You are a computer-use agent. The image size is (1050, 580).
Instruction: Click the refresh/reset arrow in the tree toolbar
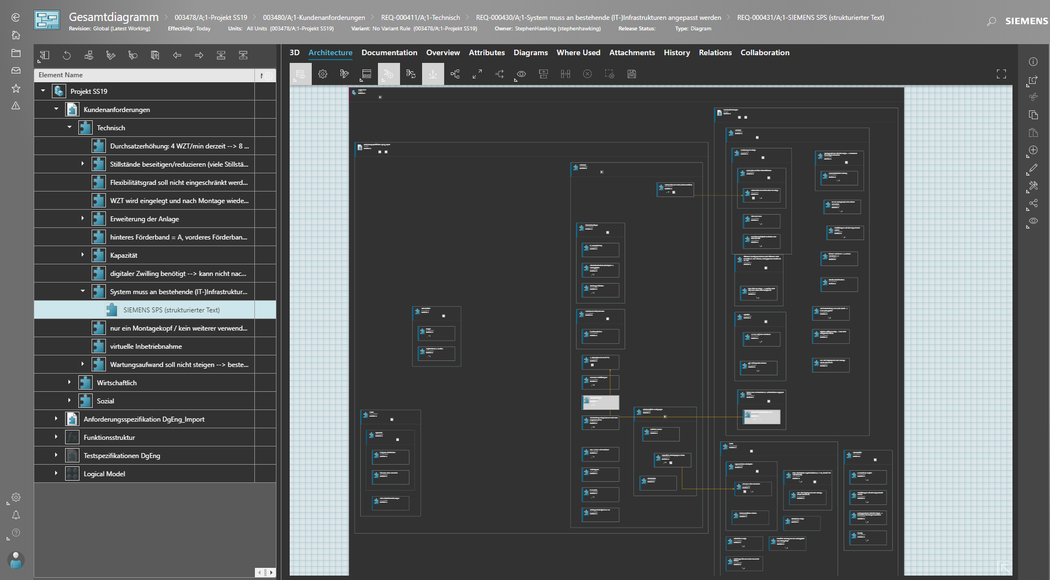pyautogui.click(x=67, y=55)
